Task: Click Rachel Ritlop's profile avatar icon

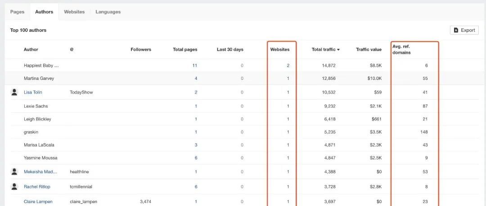Action: point(14,186)
